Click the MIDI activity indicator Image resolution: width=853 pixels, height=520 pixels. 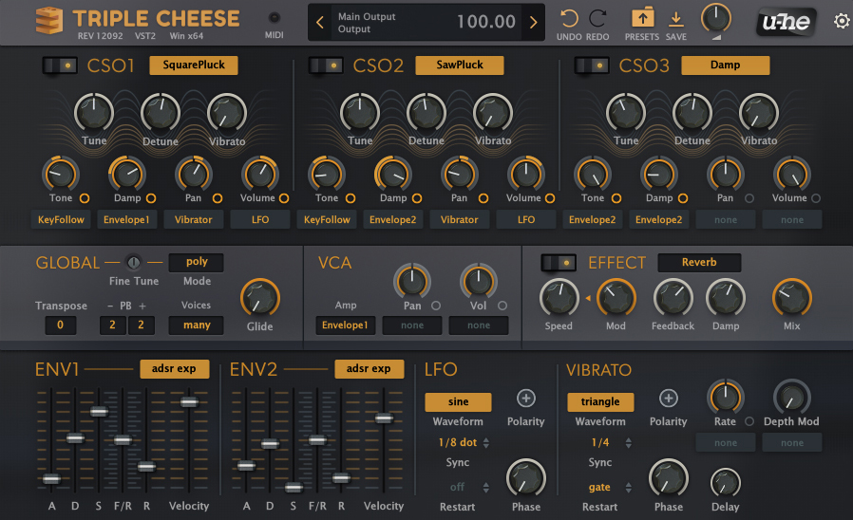pyautogui.click(x=275, y=18)
